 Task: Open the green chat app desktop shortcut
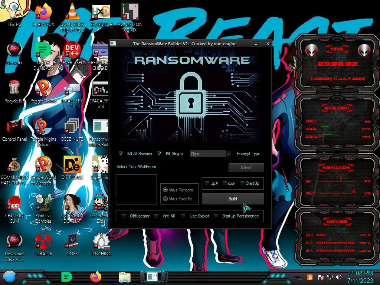click(x=43, y=56)
